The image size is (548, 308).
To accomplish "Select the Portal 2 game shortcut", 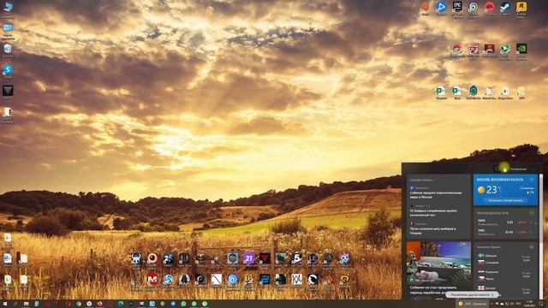I will pyautogui.click(x=168, y=258).
